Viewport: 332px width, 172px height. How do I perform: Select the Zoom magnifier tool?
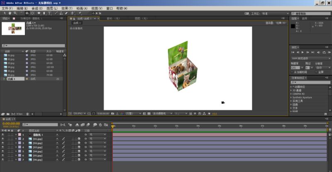pyautogui.click(x=15, y=13)
